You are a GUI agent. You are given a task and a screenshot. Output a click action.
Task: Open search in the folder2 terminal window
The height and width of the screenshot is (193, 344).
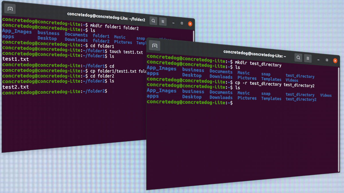coord(153,21)
